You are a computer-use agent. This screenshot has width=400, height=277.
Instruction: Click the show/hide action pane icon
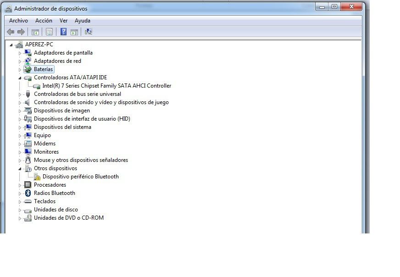pos(74,32)
